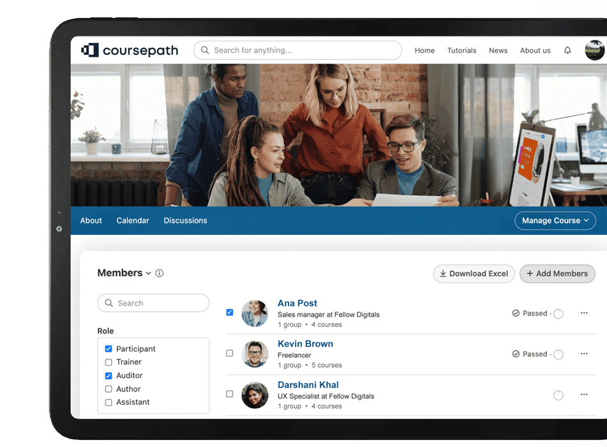Open three-dot menu for Darshani Khal

click(583, 395)
